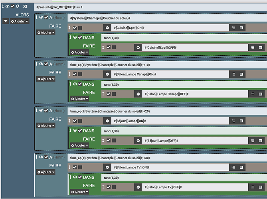Uncheck the DANS block under Séjour Lampe

pyautogui.click(x=80, y=131)
